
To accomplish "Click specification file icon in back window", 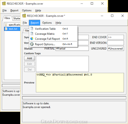I will [6, 25].
